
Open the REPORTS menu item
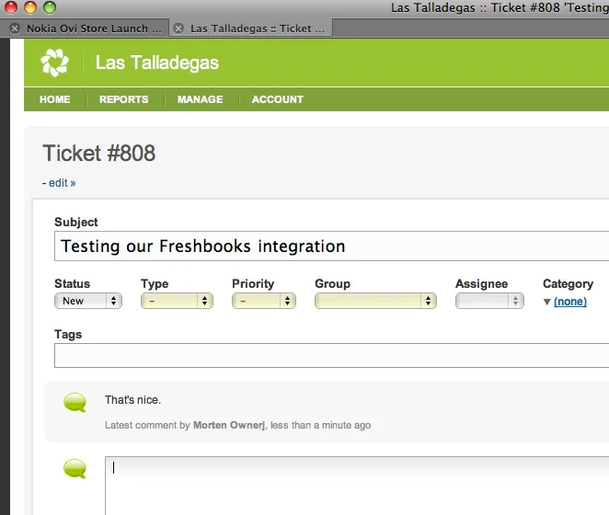point(123,99)
